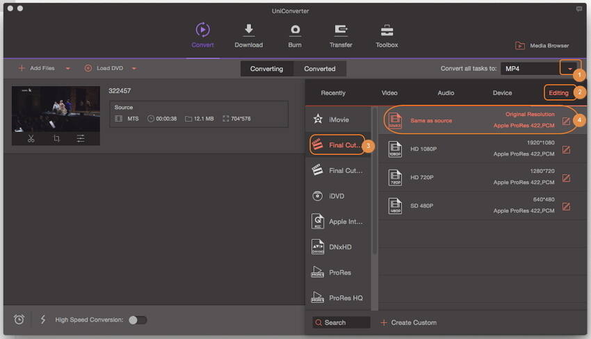Expand the Load DVD dropdown arrow

(134, 69)
